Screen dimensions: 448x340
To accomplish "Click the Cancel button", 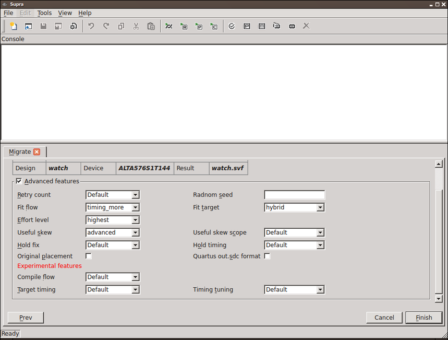I will (384, 318).
